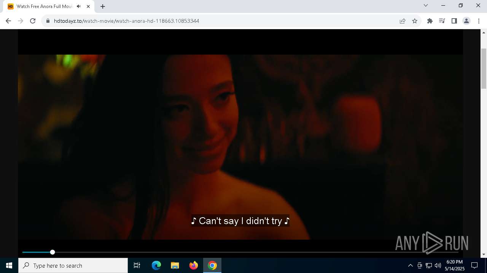Mute the tab via audio speaker icon
Screen dimensions: 487x273
79,6
